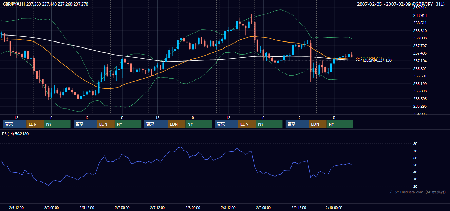450x211 pixels.
Task: Click the leftmost LDN session block
Action: coord(36,124)
